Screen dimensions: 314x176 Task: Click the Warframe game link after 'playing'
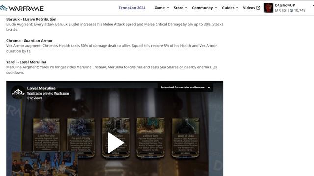tap(61, 93)
